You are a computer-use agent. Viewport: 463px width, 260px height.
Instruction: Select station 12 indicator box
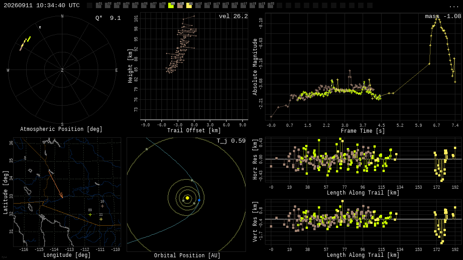pos(198,5)
